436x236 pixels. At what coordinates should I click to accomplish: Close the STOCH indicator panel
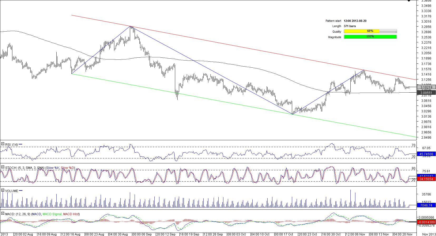[x=3, y=167]
